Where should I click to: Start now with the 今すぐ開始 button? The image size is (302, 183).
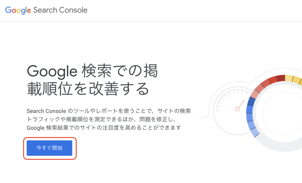click(x=50, y=148)
